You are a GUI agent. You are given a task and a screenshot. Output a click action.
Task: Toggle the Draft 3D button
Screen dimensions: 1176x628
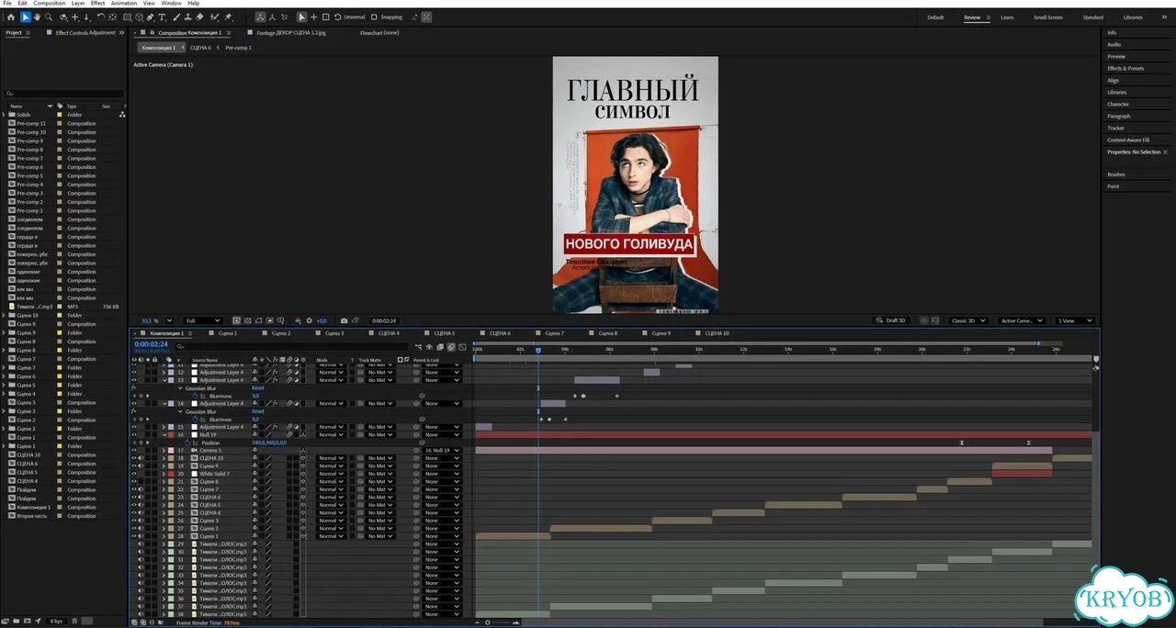(x=891, y=320)
